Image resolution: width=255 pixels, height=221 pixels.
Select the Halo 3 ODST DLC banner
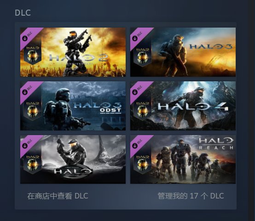73,106
